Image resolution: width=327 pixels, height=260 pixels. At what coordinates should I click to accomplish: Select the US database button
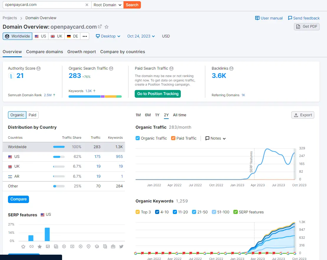click(x=40, y=36)
